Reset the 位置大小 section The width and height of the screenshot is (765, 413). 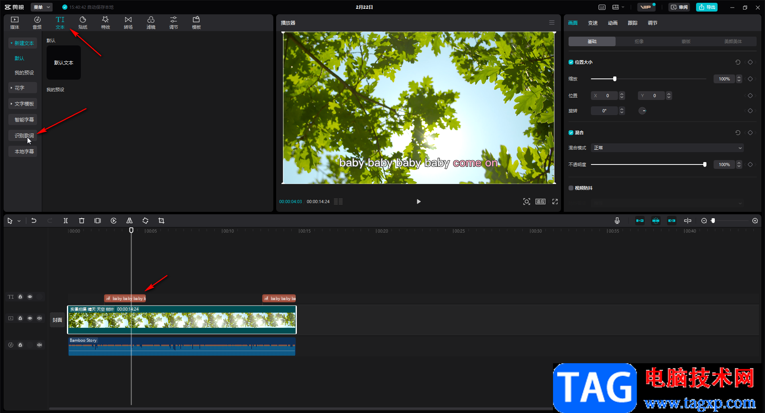click(x=738, y=62)
